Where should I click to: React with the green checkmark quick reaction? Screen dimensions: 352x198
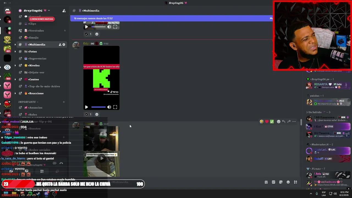[272, 122]
